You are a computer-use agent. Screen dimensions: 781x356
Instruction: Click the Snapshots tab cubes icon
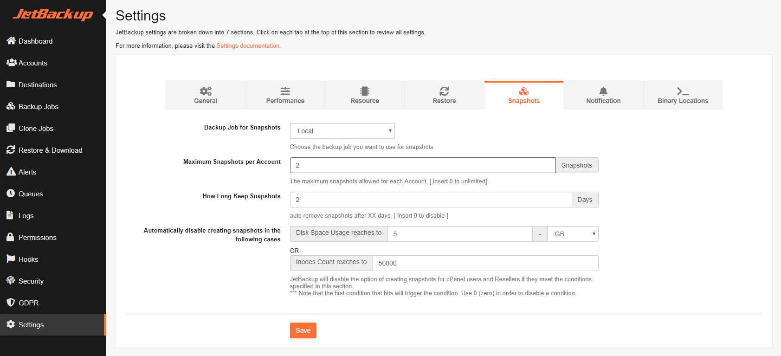[x=524, y=91]
